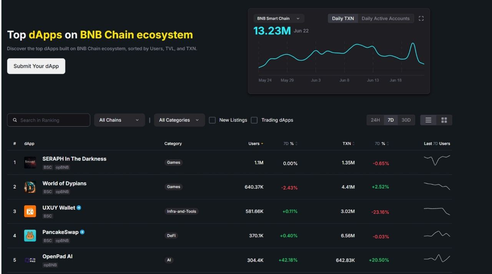This screenshot has width=492, height=274.
Task: Click the Category column header
Action: [173, 144]
